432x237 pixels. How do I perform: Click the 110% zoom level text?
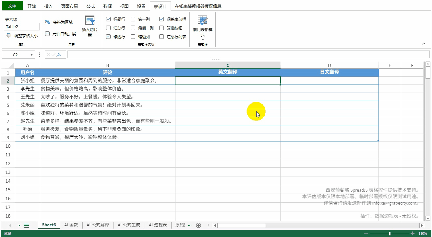tap(423, 234)
